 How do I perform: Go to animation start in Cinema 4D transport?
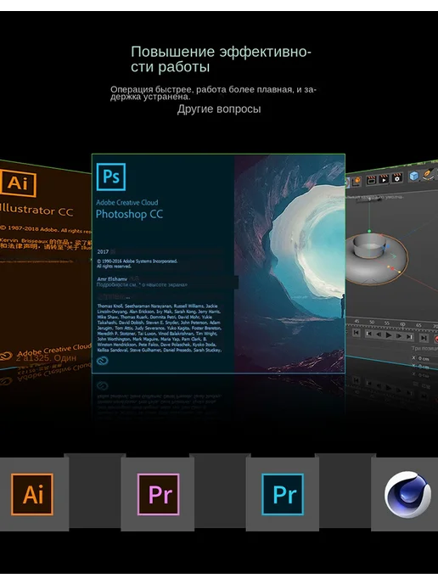point(356,333)
